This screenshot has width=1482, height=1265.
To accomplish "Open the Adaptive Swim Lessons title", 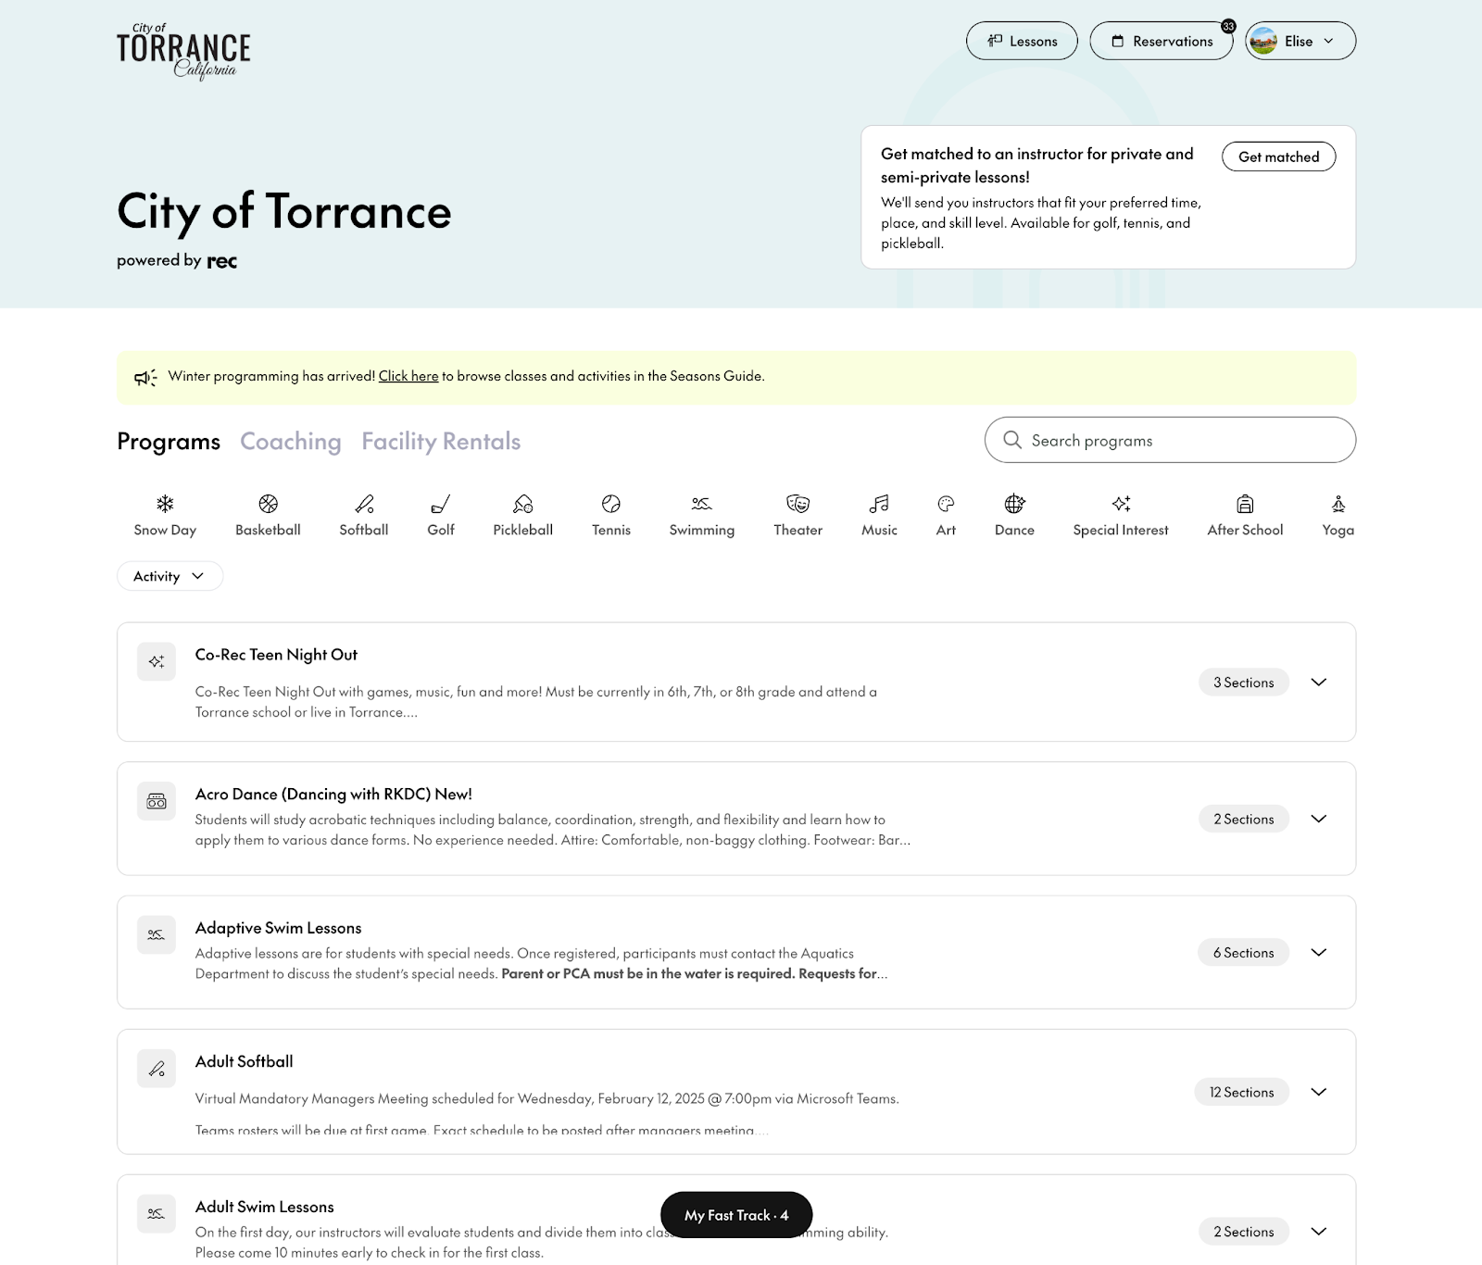I will tap(278, 928).
